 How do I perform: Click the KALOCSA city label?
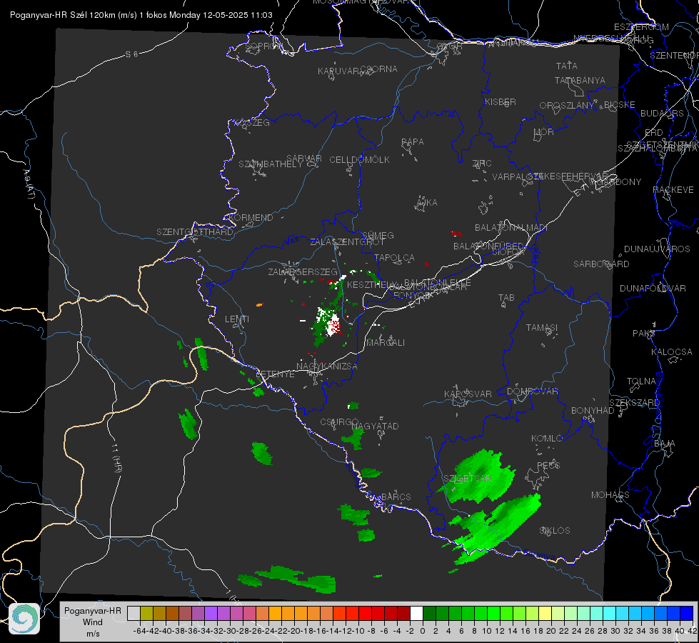tap(671, 352)
